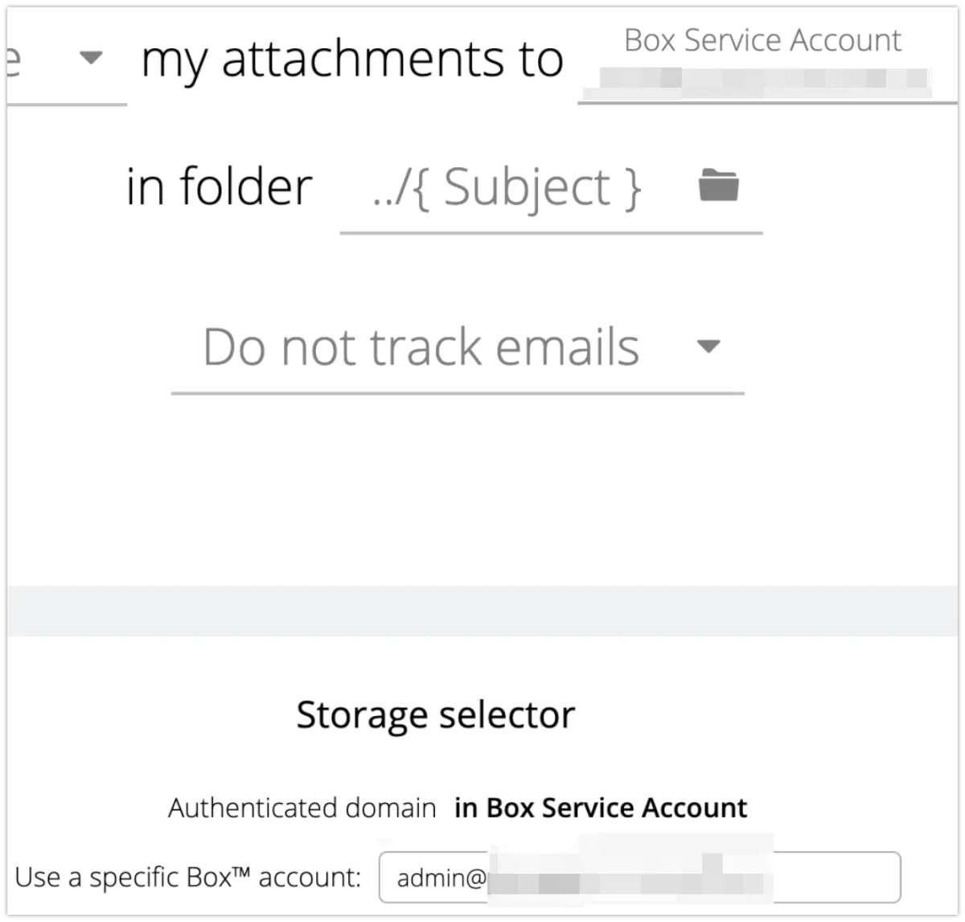965x922 pixels.
Task: Click the bold "in Box Service Account" text
Action: pos(601,808)
